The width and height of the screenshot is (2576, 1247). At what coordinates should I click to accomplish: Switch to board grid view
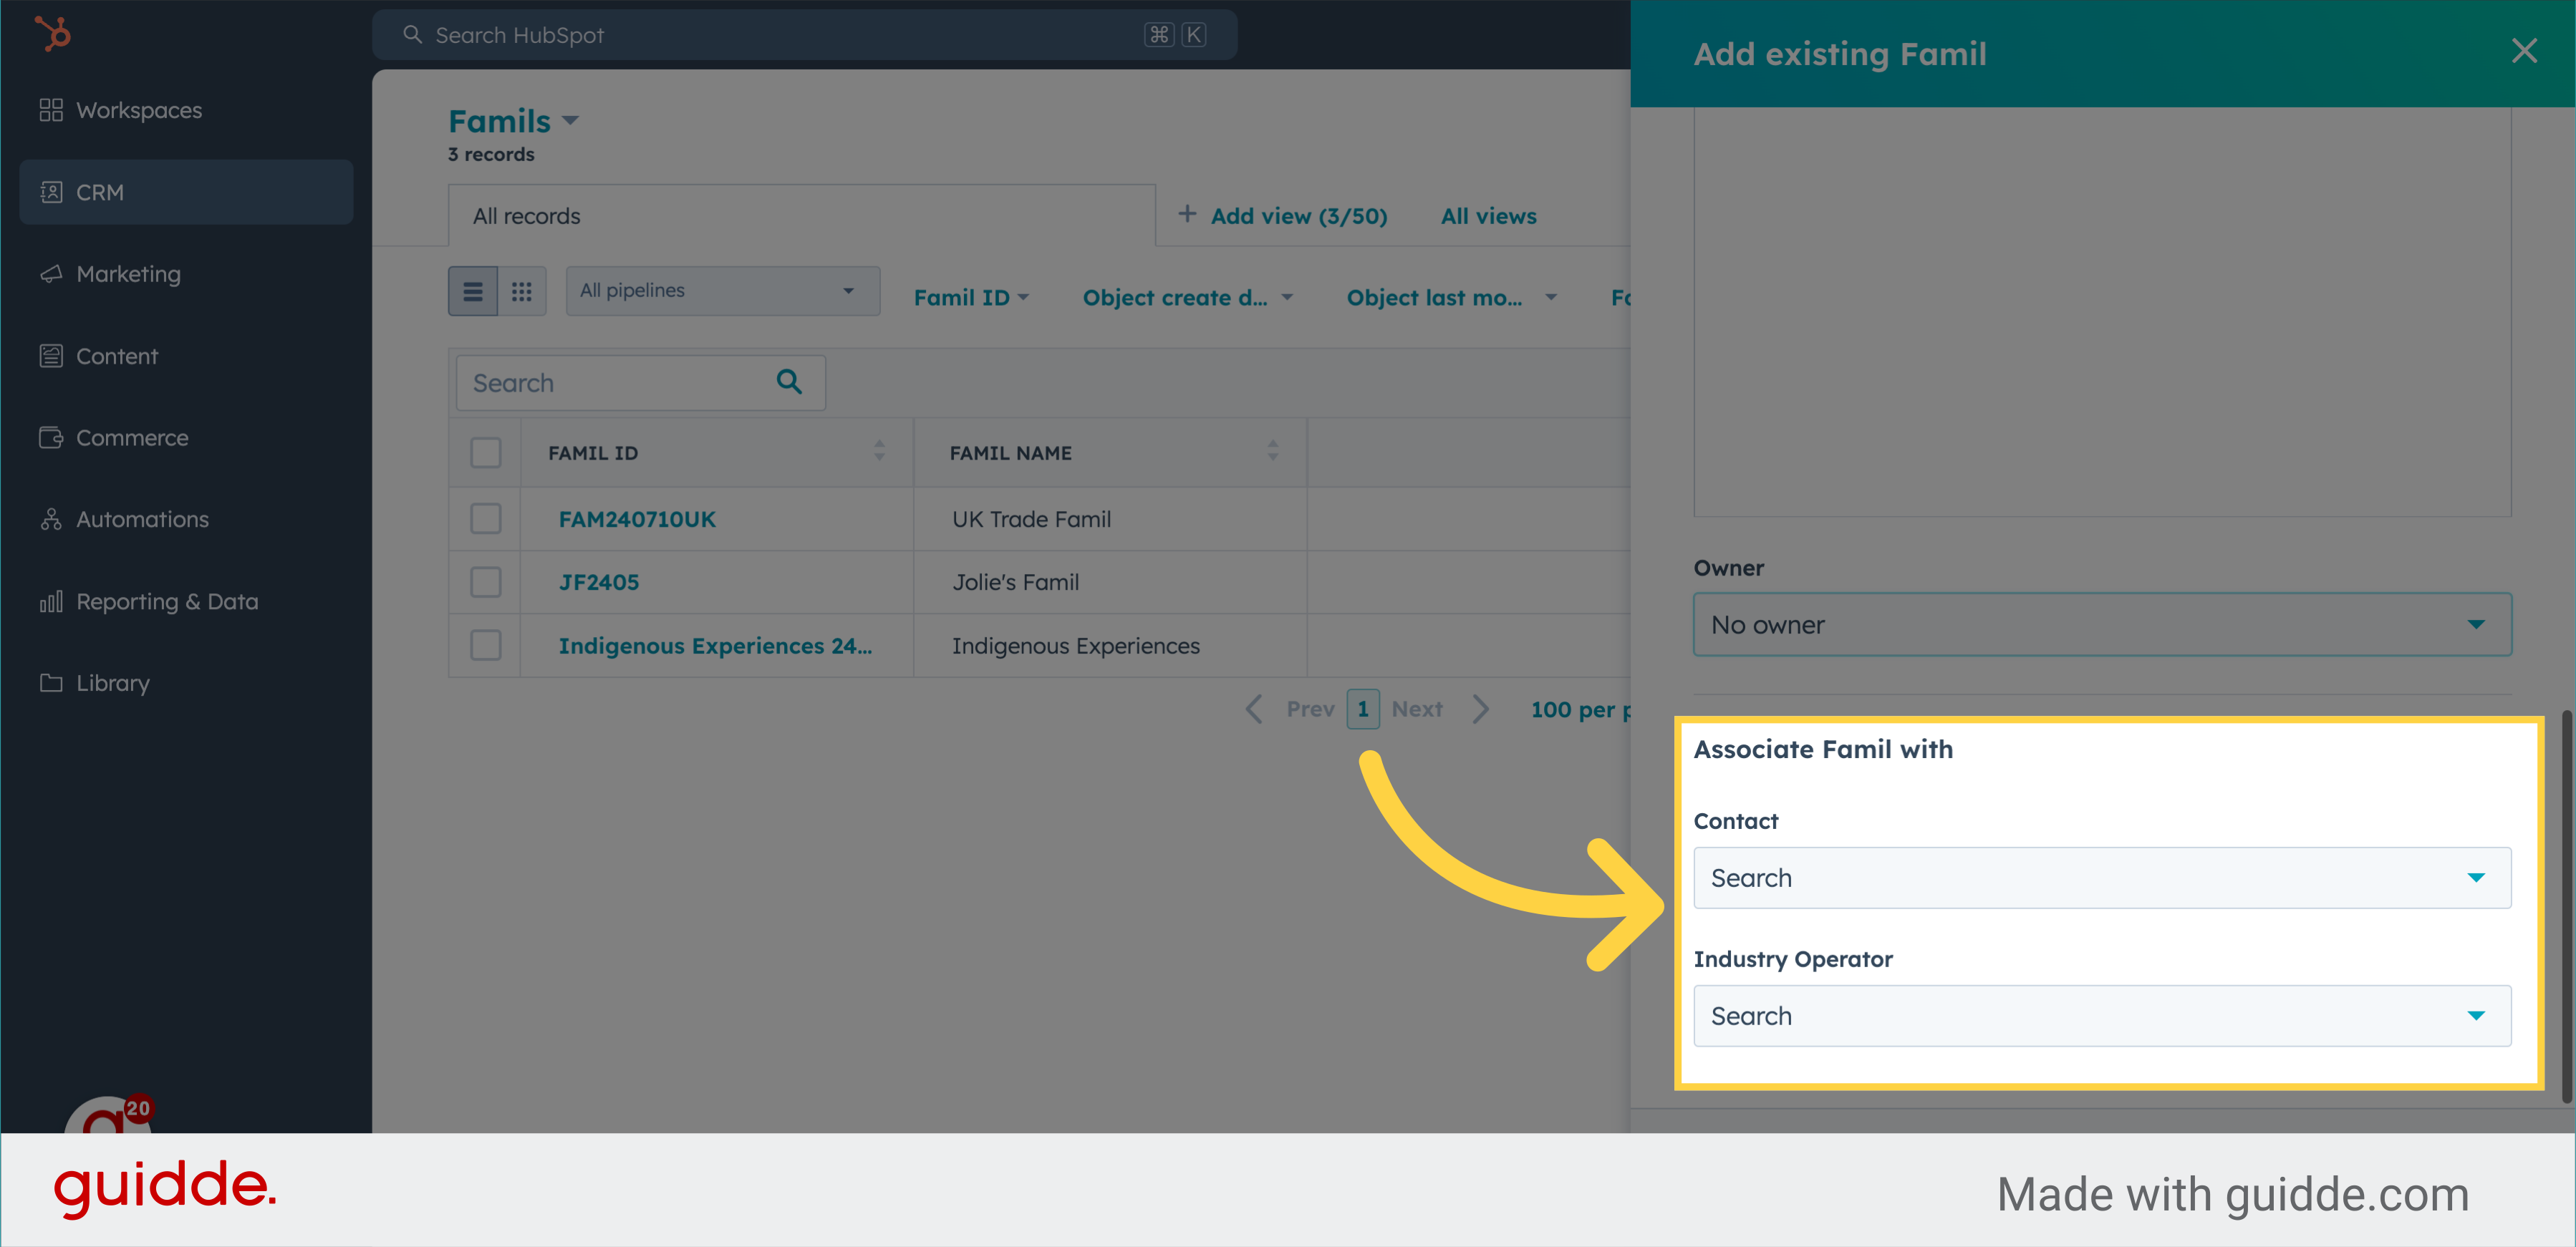click(x=521, y=291)
